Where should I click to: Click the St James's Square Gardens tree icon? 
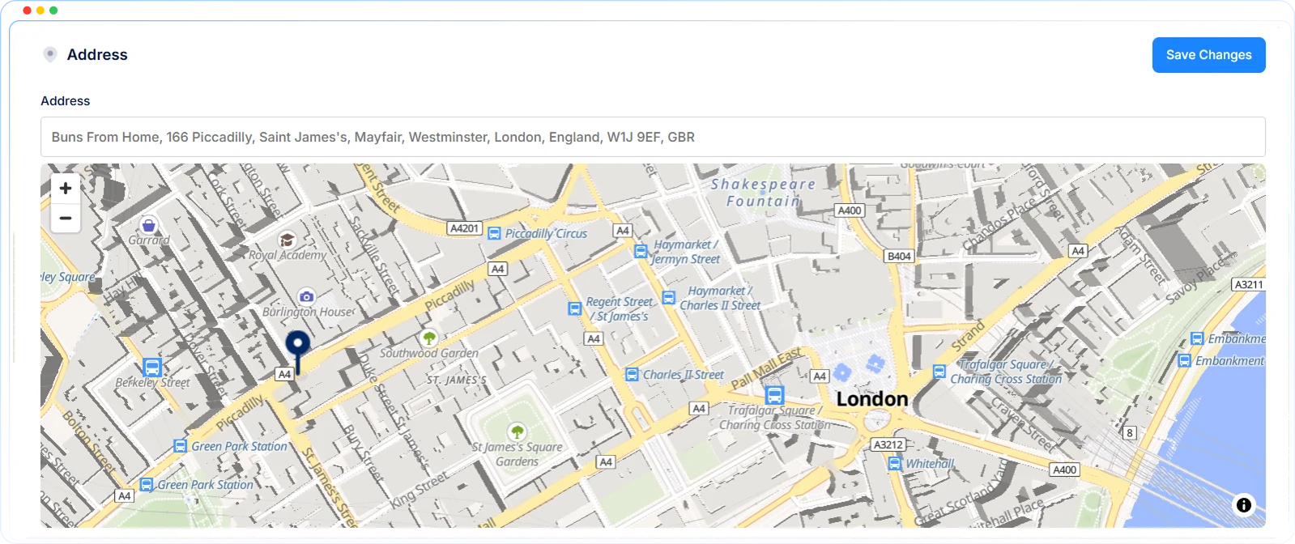pos(517,431)
